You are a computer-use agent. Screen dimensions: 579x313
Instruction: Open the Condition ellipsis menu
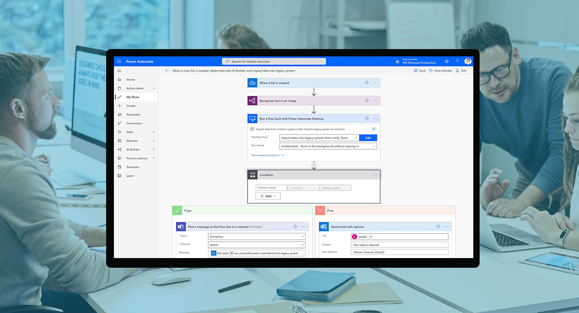[x=375, y=175]
